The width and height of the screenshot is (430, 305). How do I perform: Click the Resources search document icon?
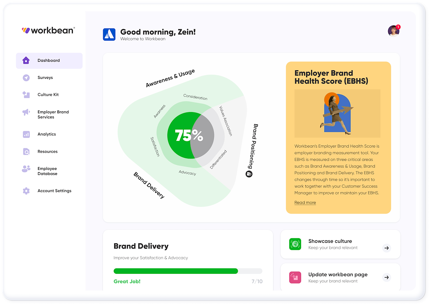point(26,151)
